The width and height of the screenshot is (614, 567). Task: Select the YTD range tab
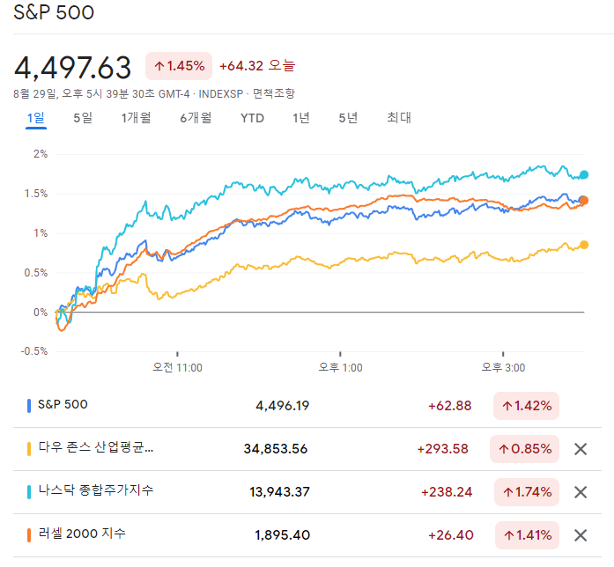coord(252,118)
